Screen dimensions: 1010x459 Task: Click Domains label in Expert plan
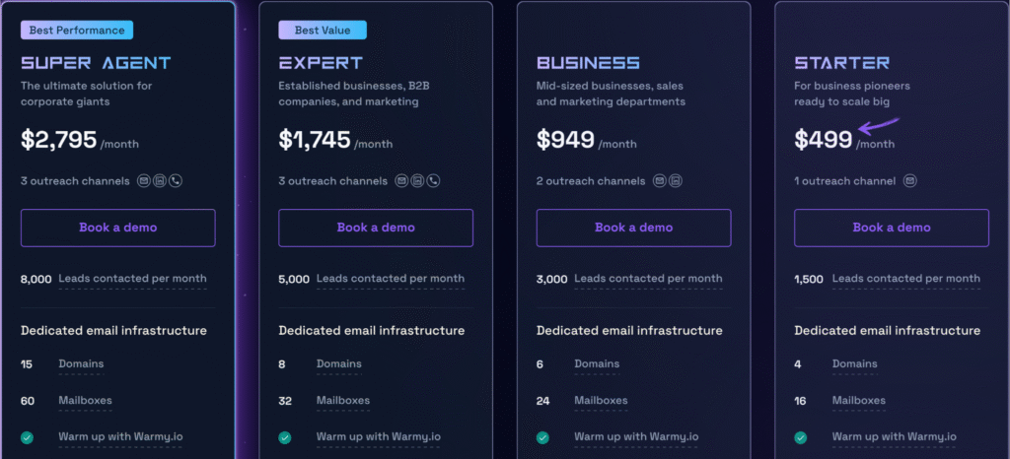(338, 364)
